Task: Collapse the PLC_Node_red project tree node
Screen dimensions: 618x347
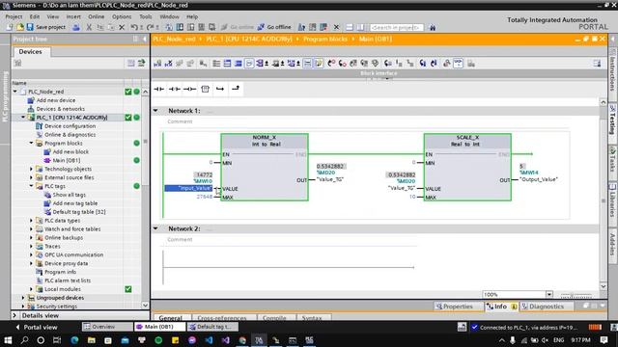Action: 15,92
